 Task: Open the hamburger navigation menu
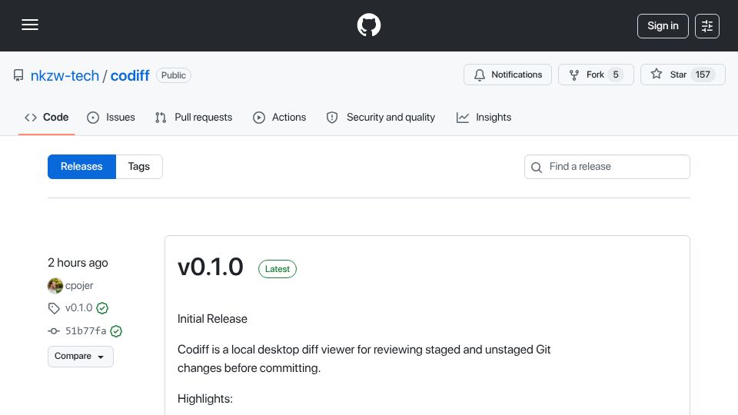(x=30, y=25)
